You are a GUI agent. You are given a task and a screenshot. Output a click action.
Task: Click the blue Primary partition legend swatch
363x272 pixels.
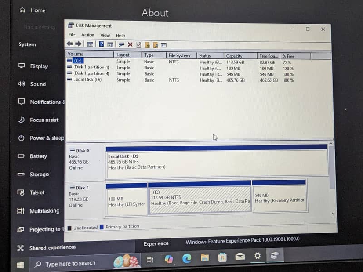pos(102,227)
